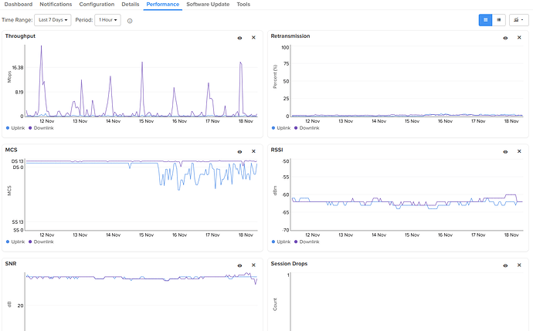Close the Session Drops chart

point(519,265)
